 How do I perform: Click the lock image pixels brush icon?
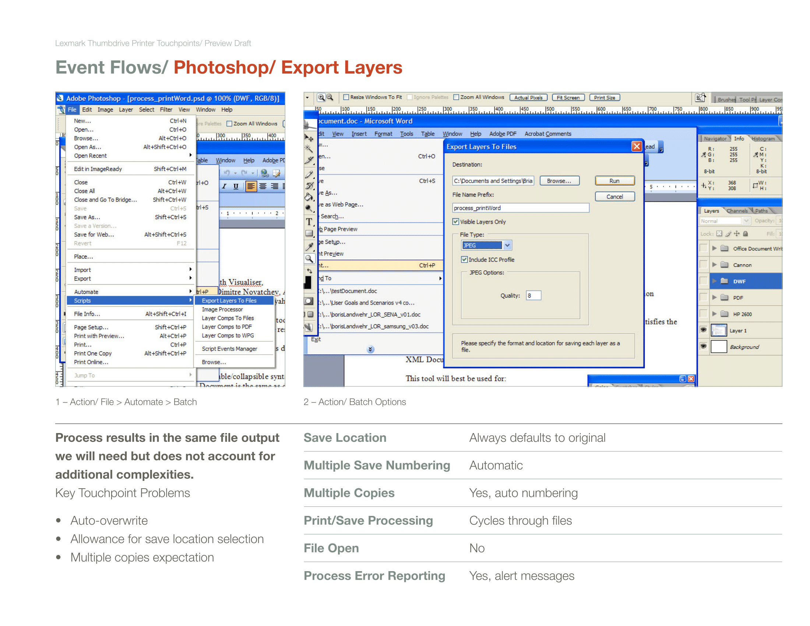click(728, 233)
